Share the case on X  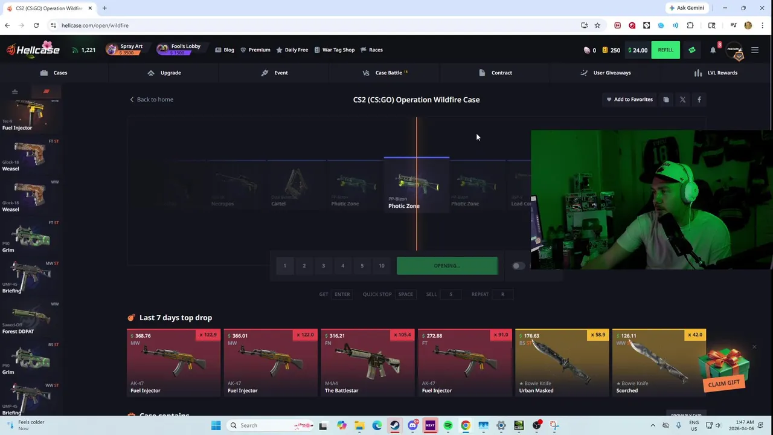pos(682,100)
